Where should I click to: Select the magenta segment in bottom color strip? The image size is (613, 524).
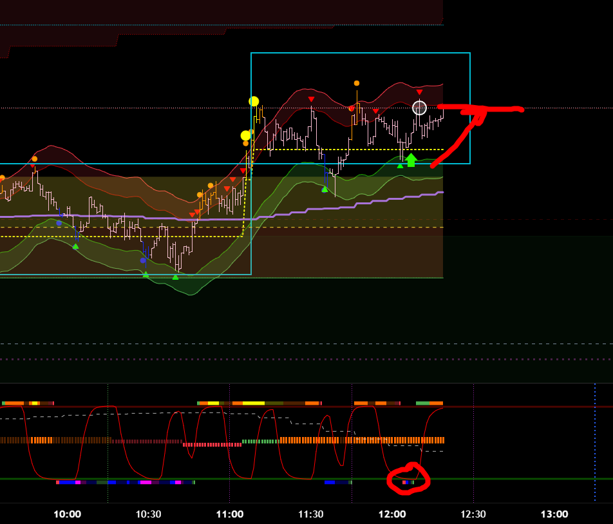(146, 482)
